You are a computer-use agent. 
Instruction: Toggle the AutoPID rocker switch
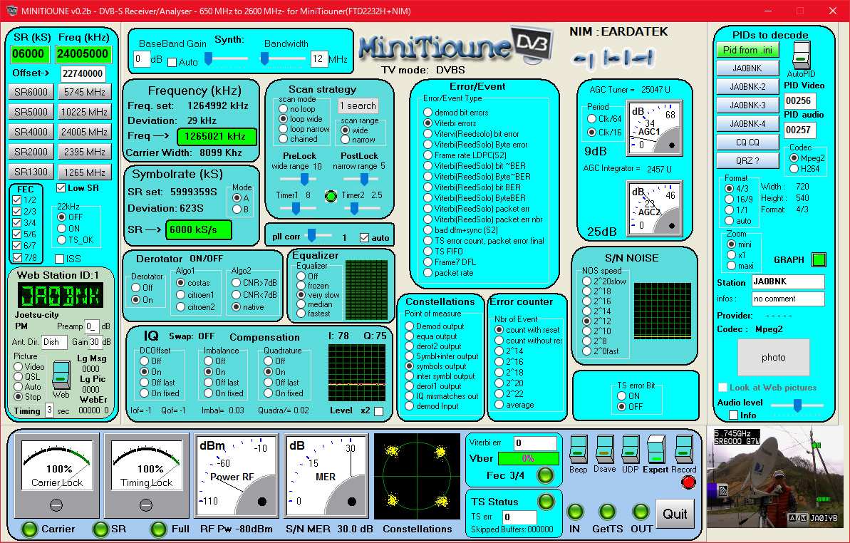[802, 56]
